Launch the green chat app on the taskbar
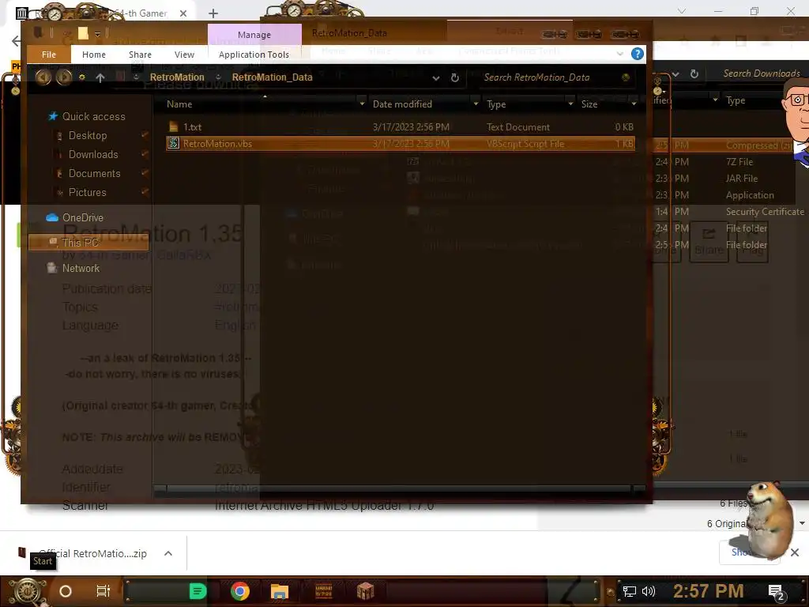This screenshot has width=809, height=607. point(198,591)
